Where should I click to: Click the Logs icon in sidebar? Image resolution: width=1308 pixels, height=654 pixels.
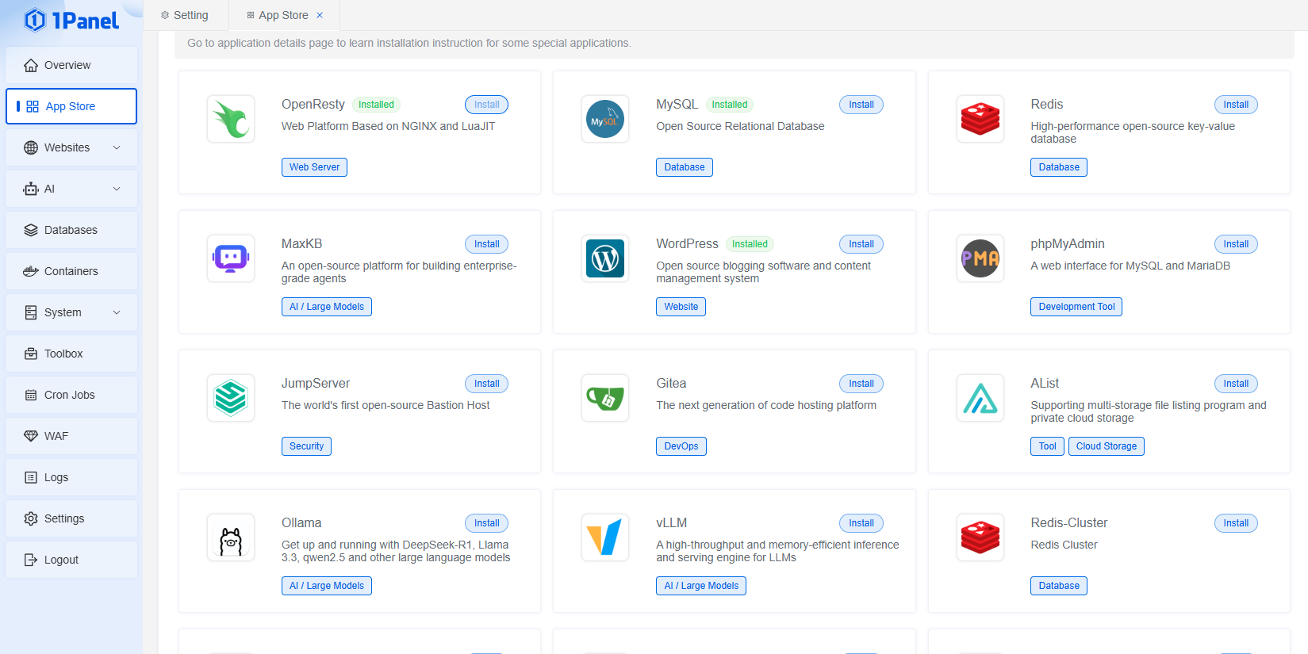[31, 477]
